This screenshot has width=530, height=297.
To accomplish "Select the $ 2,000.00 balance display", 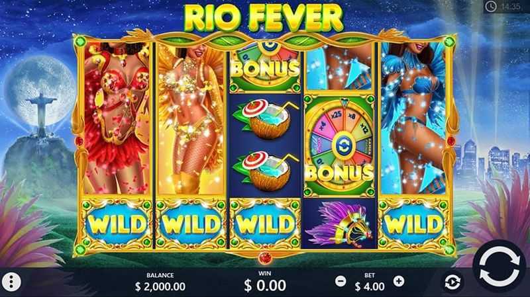I will tap(160, 286).
